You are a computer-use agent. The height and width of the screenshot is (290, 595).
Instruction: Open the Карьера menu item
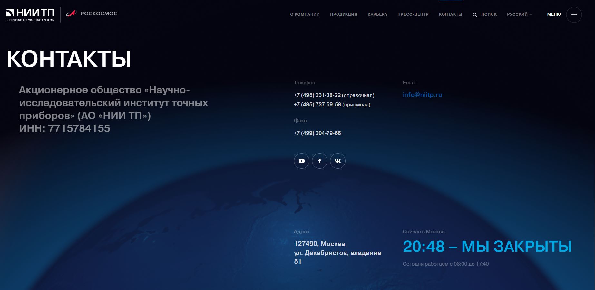tap(377, 14)
